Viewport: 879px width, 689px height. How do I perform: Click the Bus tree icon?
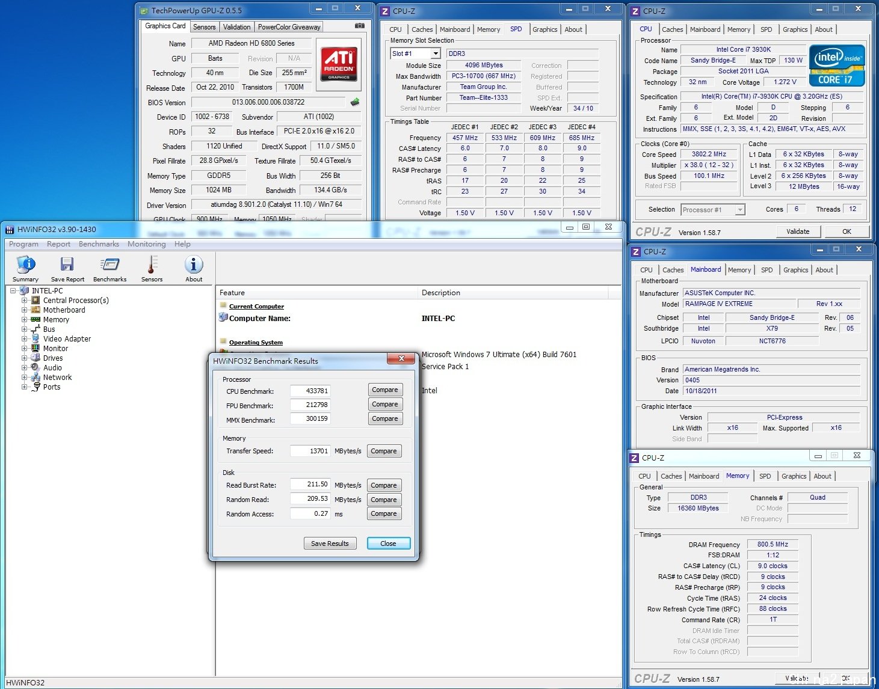point(35,329)
